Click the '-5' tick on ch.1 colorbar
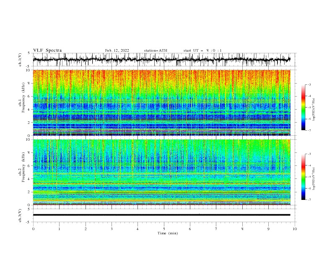This screenshot has width=332, height=257. (309, 108)
